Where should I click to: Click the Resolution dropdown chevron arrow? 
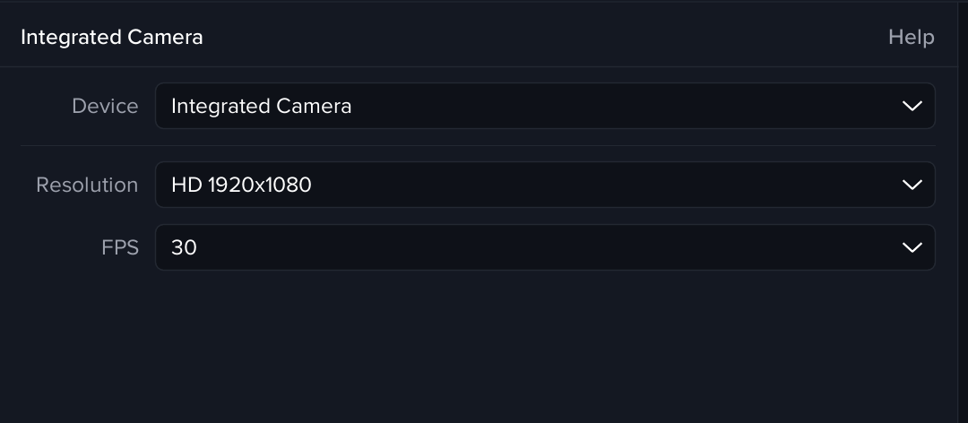pos(912,185)
